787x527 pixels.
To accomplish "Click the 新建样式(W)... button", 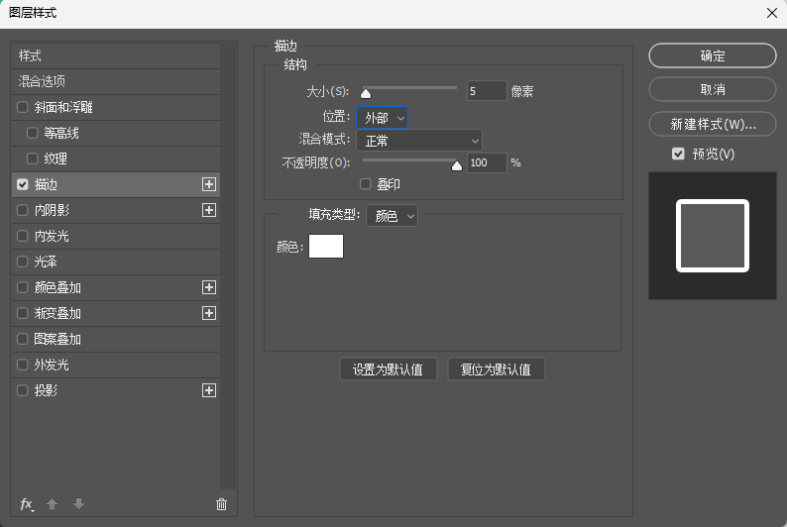I will (x=713, y=124).
